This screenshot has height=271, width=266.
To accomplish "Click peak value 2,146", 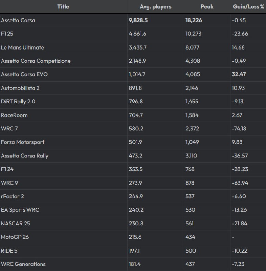I will point(192,88).
